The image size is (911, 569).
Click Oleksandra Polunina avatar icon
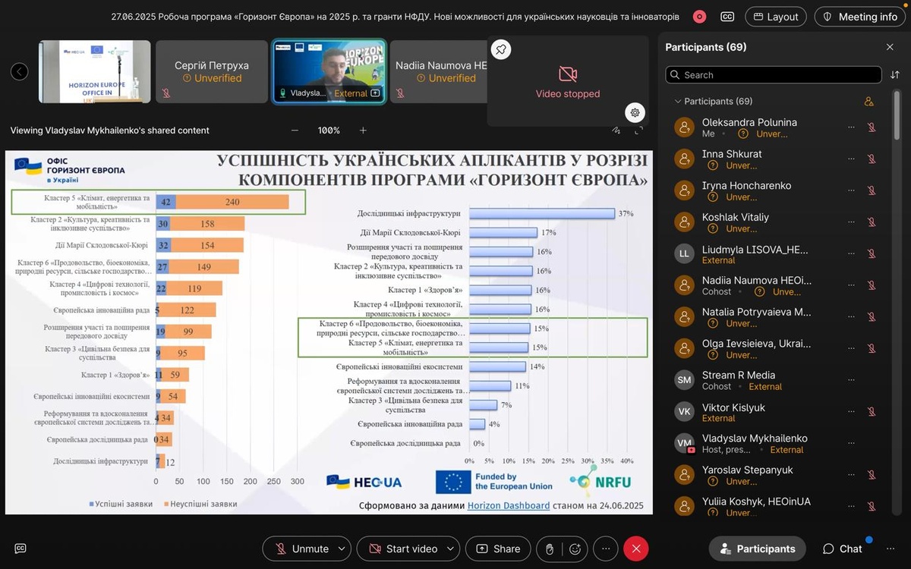pyautogui.click(x=685, y=127)
